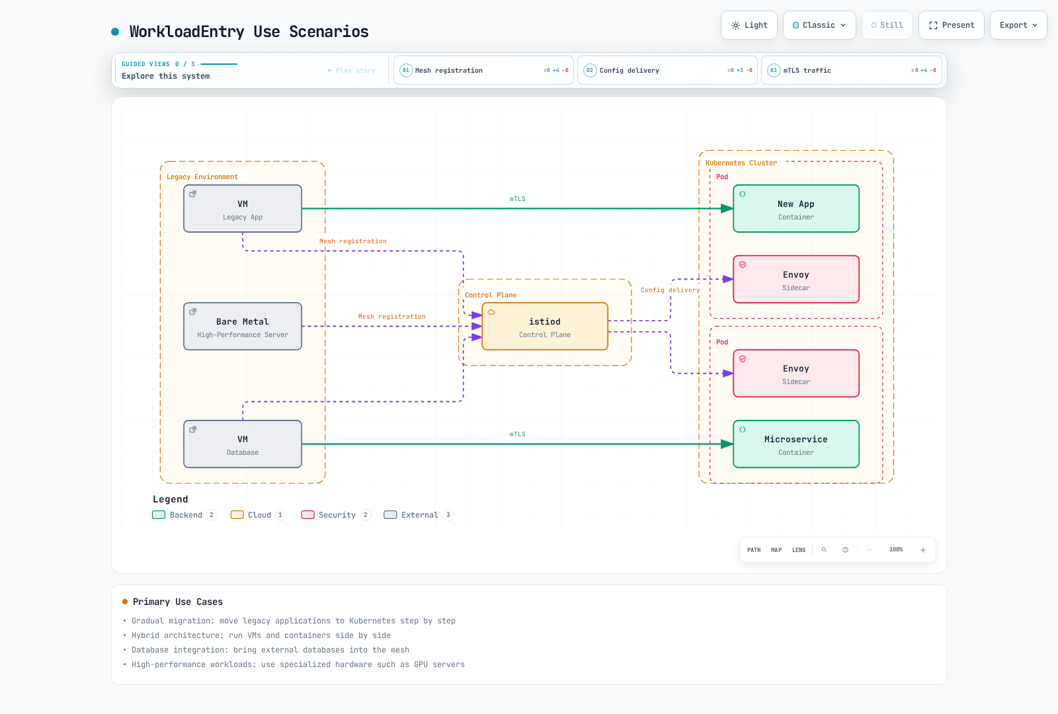Image resolution: width=1058 pixels, height=714 pixels.
Task: Click the Kubernetes Cluster group label
Action: [x=741, y=163]
